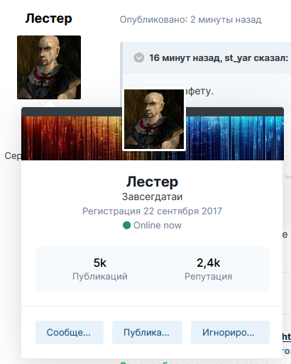Collapse the st_yar quote with chevron icon
The width and height of the screenshot is (291, 364).
point(139,57)
